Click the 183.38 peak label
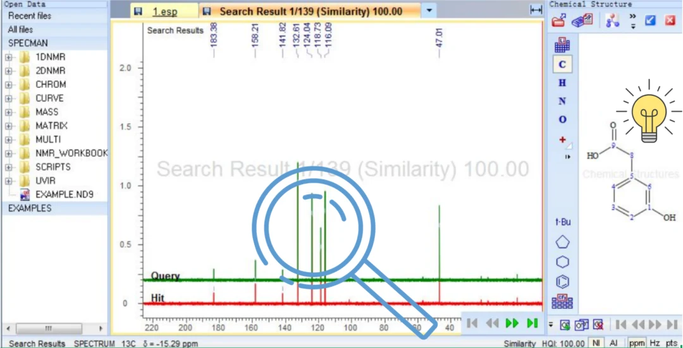 (213, 35)
